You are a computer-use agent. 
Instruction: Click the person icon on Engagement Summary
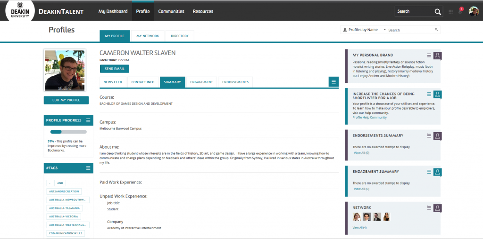437,172
